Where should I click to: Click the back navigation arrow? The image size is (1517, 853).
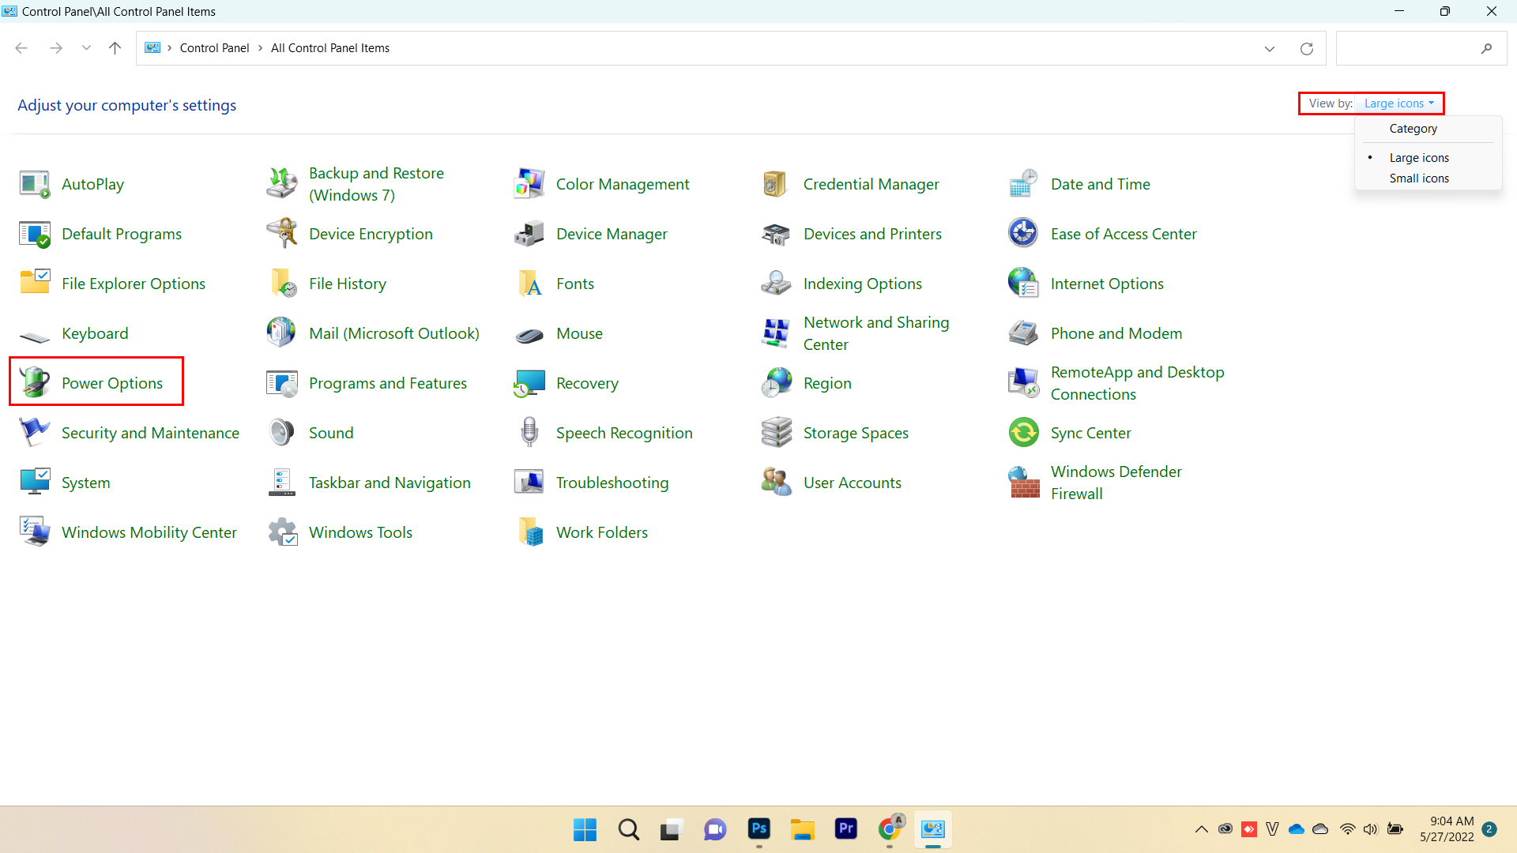[x=21, y=48]
